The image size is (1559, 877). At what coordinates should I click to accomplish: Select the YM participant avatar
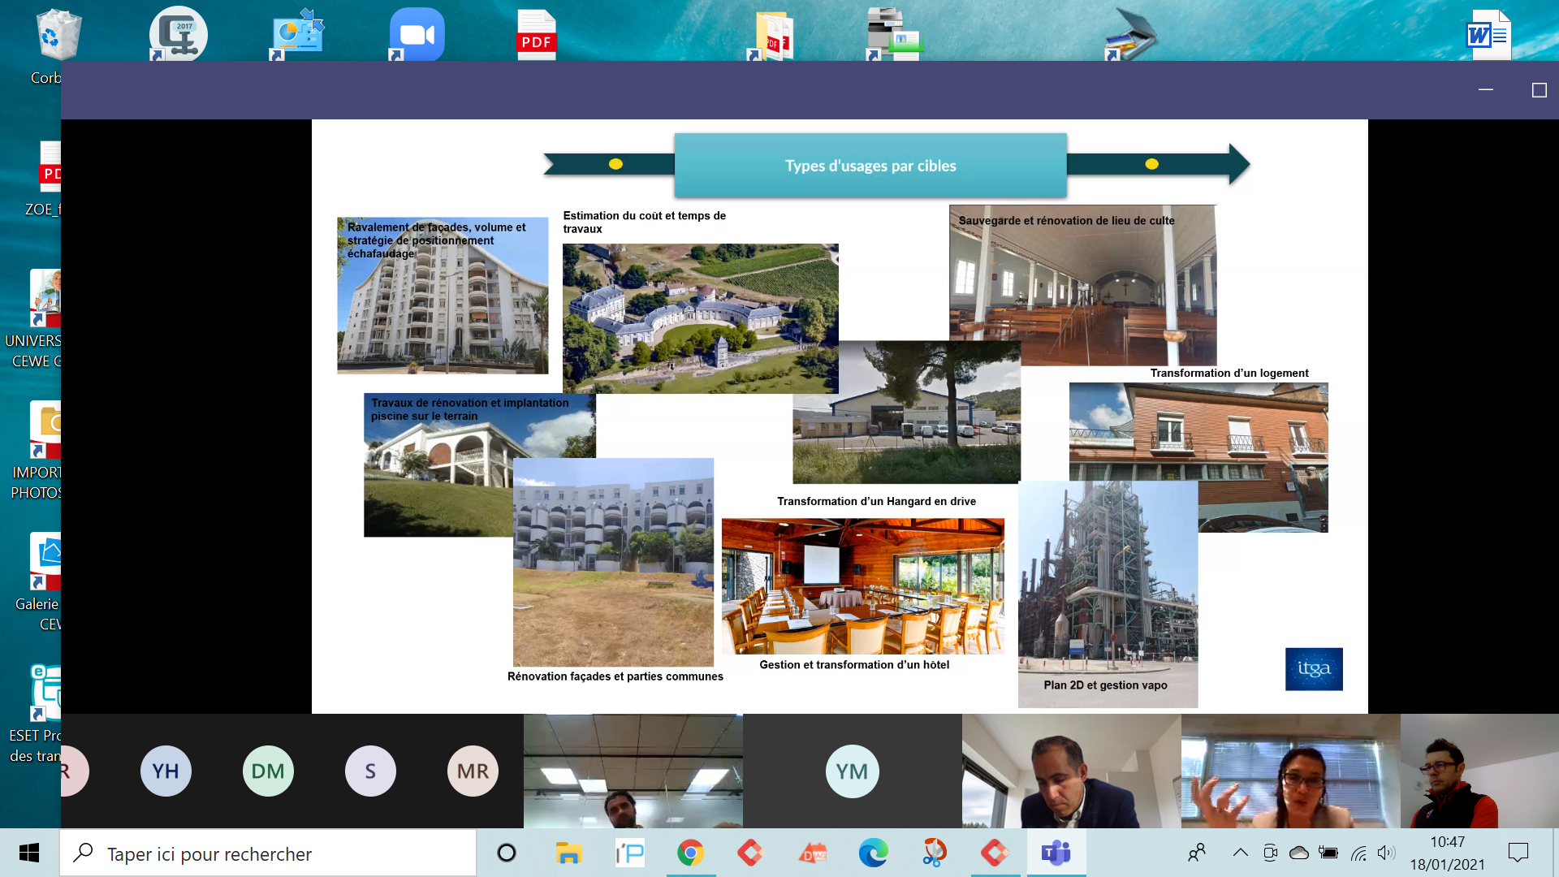pyautogui.click(x=852, y=771)
